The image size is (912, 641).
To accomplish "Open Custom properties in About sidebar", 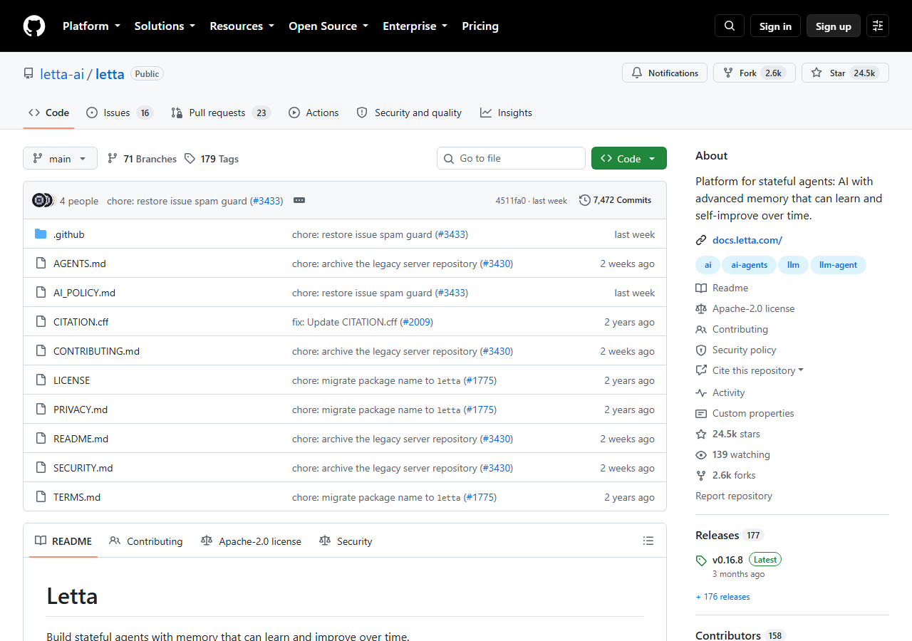I will pos(745,413).
